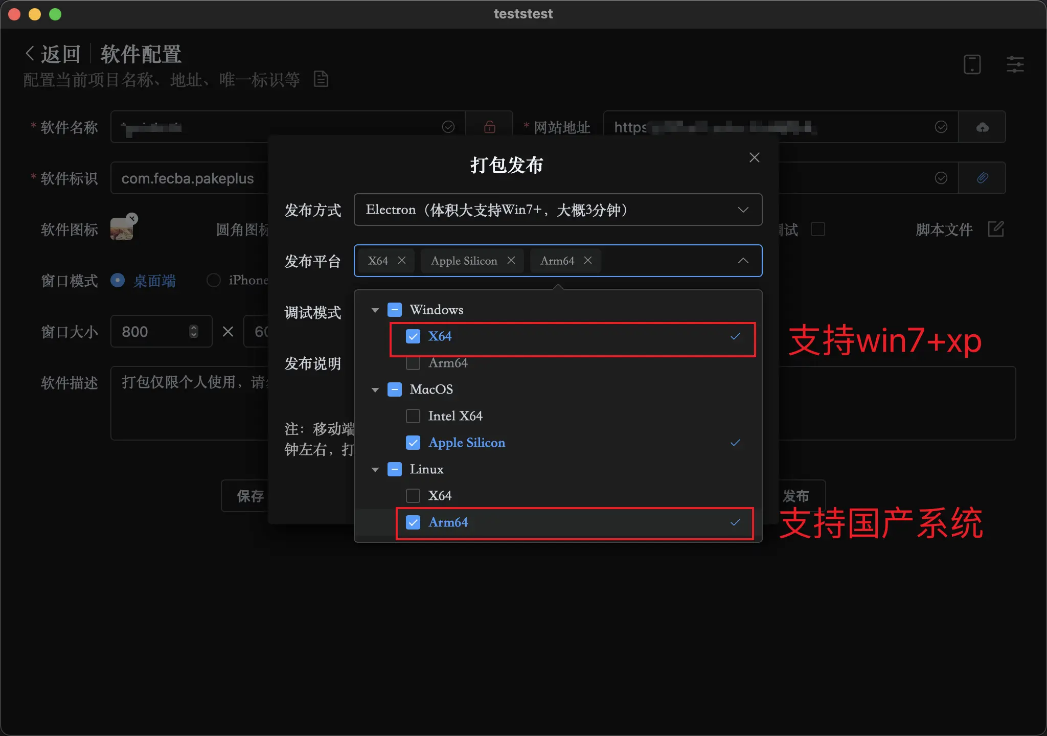Select the 桌面端 radio button
The width and height of the screenshot is (1047, 736).
pos(118,280)
